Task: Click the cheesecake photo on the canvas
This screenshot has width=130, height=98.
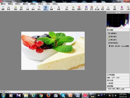Action: click(x=53, y=51)
